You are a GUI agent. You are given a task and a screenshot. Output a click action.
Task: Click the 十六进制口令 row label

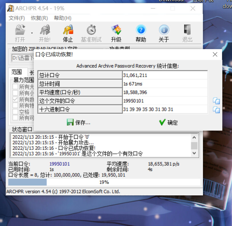[80, 109]
